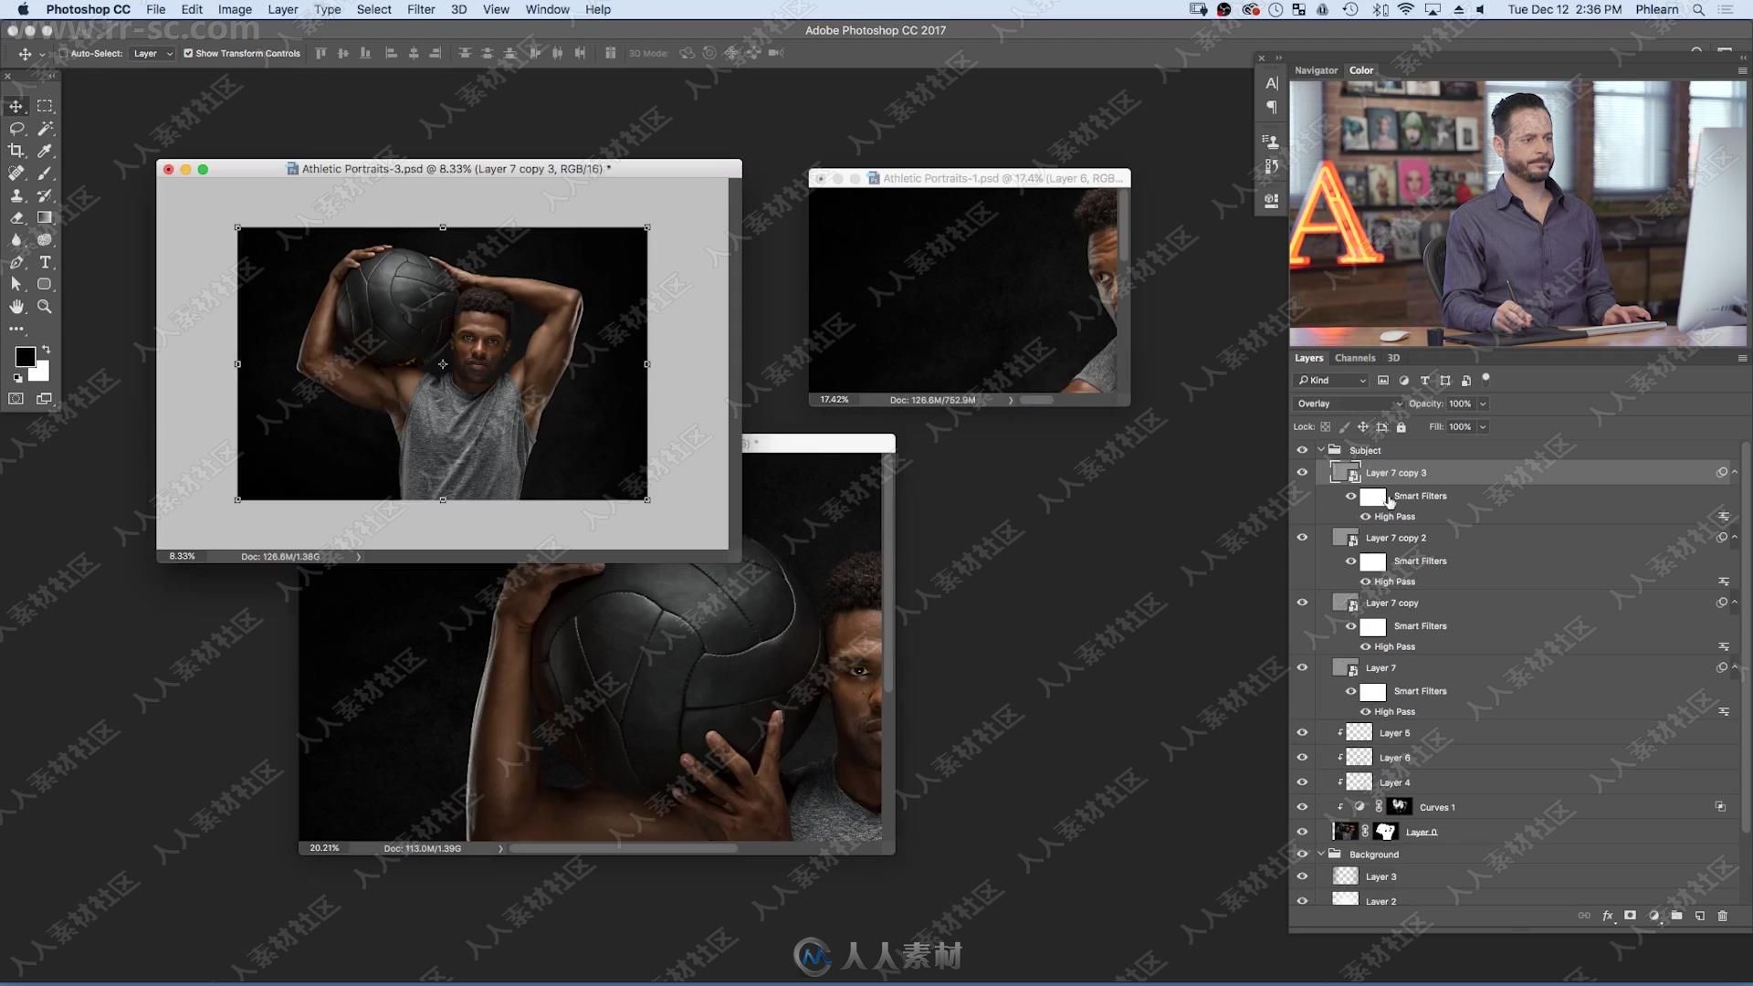The width and height of the screenshot is (1753, 986).
Task: Open the Fill value dropdown arrow
Action: click(x=1483, y=426)
